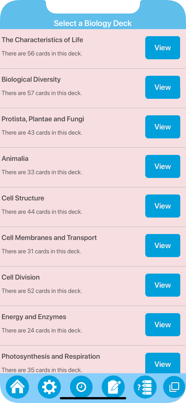186x403 pixels.
Task: View the Cell Membranes and Transport deck
Action: [x=163, y=245]
